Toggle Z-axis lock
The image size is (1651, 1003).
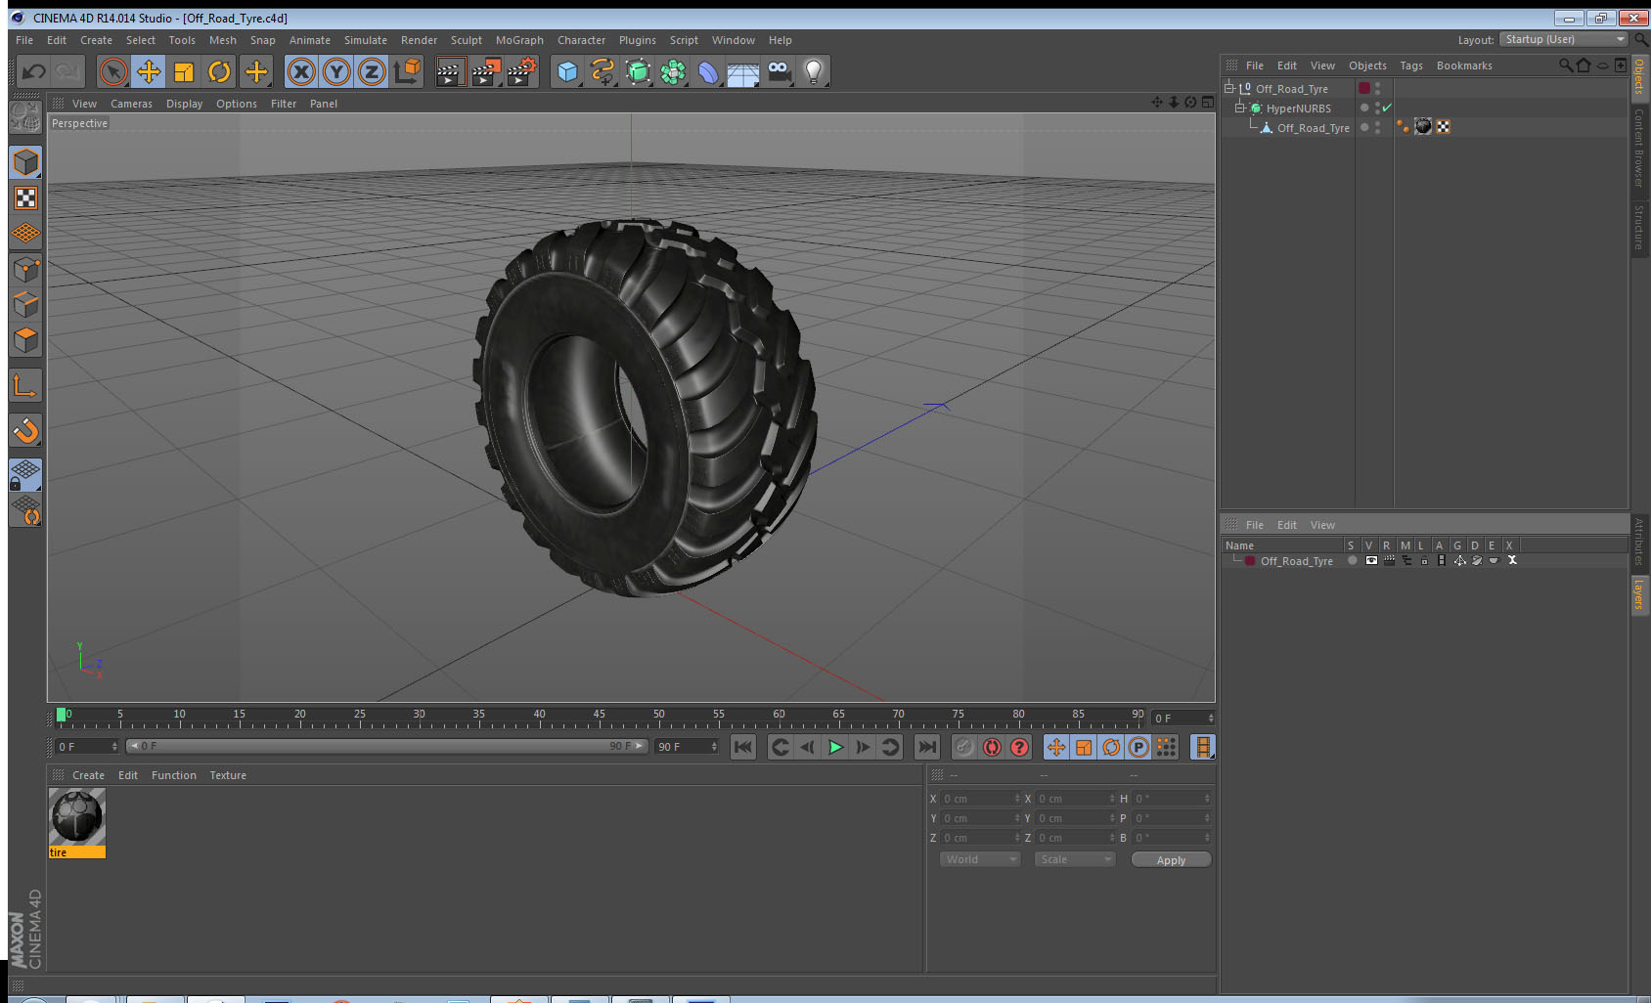click(x=372, y=71)
